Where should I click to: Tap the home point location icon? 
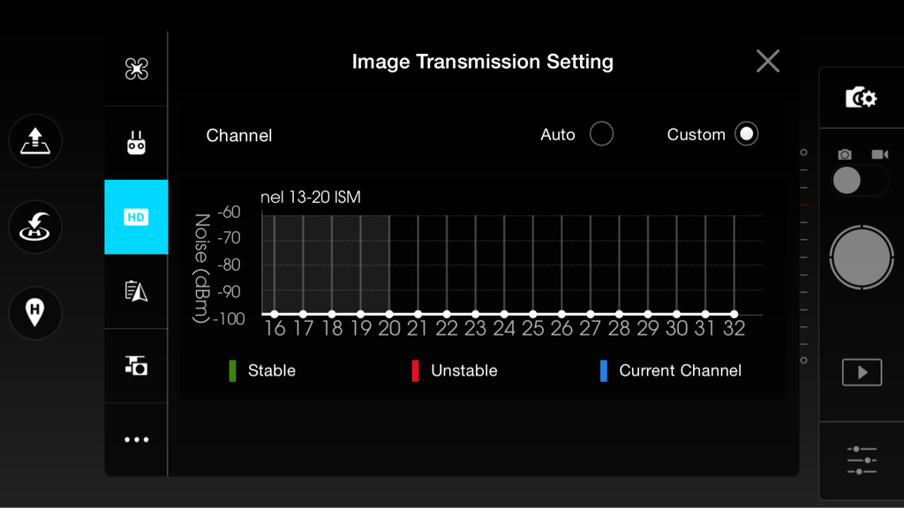tap(35, 313)
